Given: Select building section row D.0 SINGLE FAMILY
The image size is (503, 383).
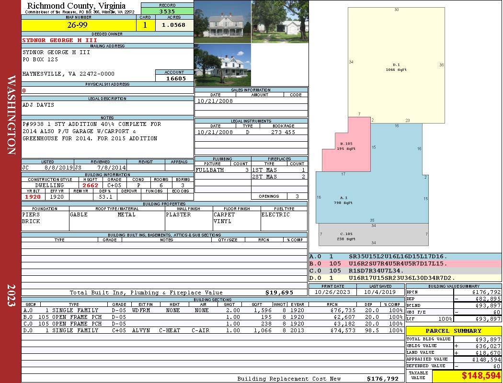Looking at the screenshot, I should click(x=212, y=330).
